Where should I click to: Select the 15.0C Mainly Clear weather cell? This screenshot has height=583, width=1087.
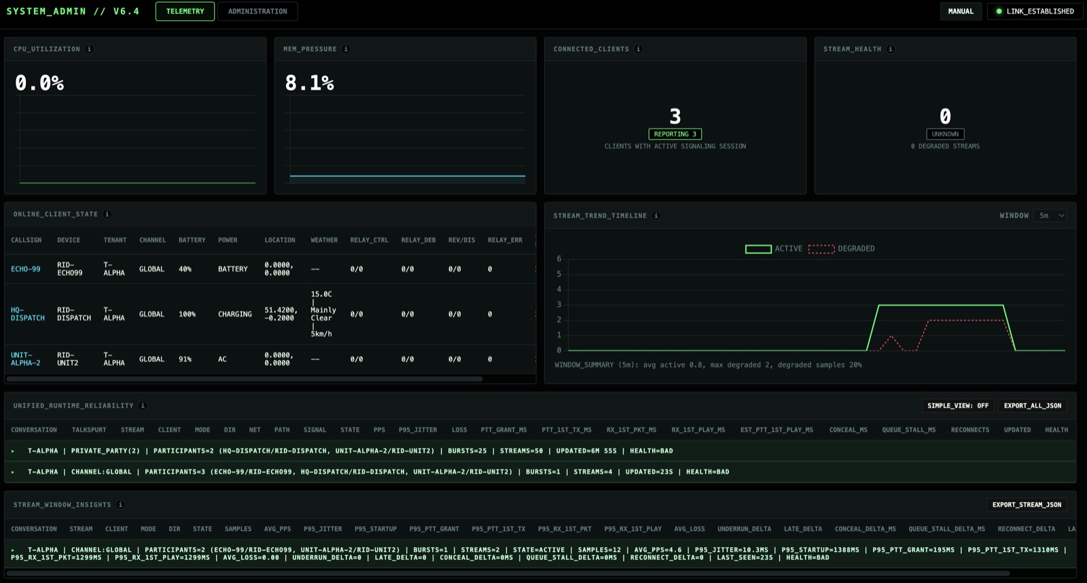point(323,314)
